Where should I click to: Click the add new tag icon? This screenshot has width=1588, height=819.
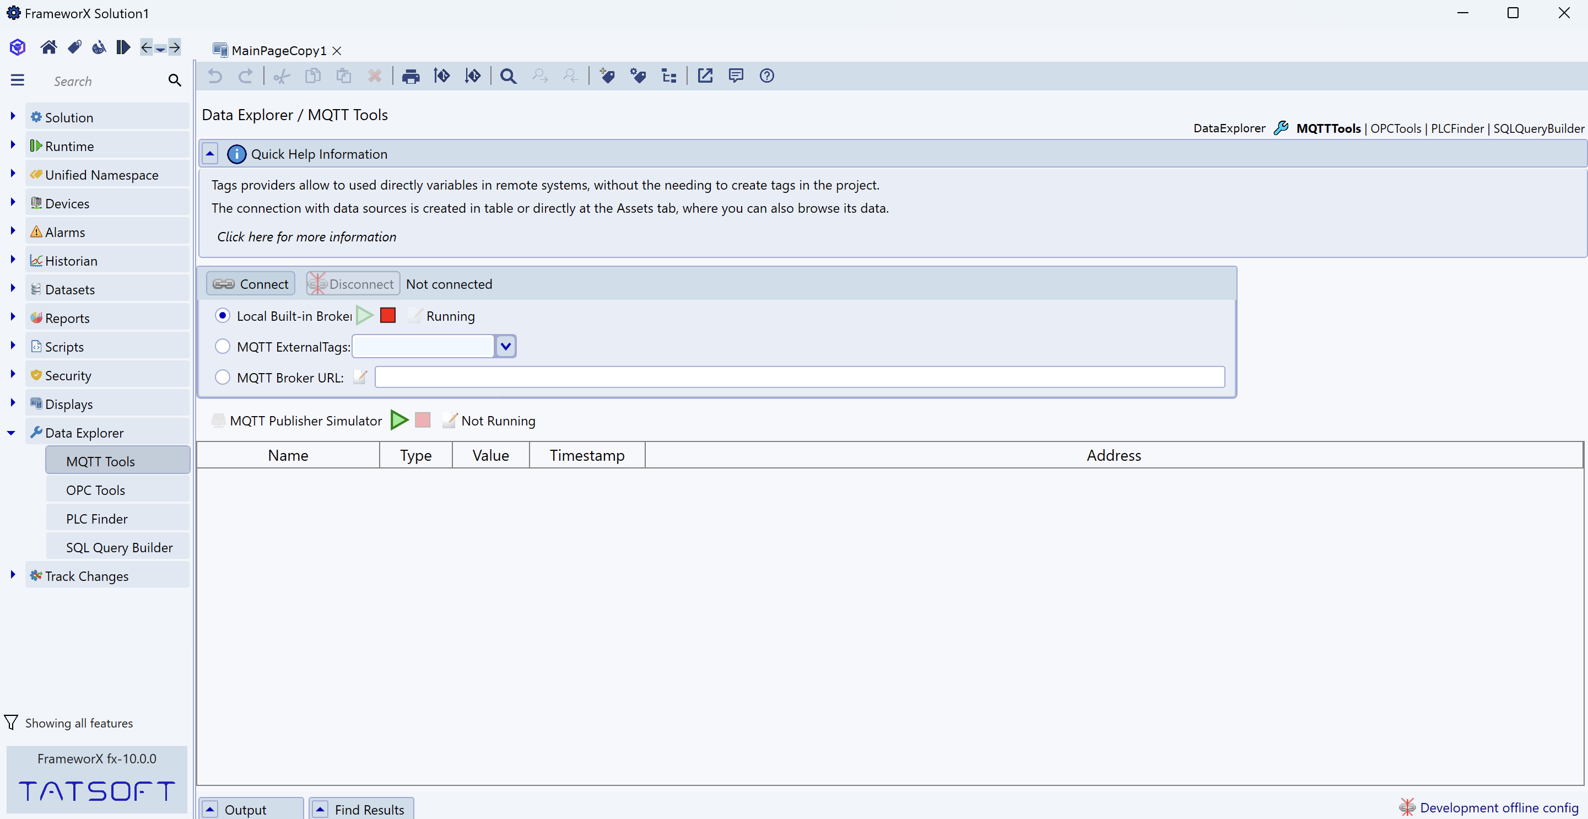pos(607,76)
